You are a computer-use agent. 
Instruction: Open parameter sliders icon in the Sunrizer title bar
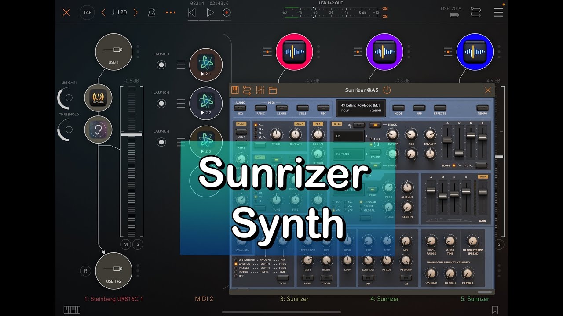point(260,90)
